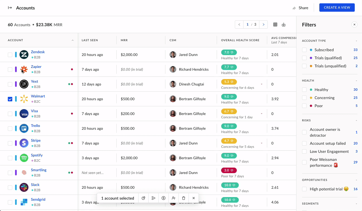The image size is (362, 211).
Task: Go to the next page of accounts
Action: [264, 24]
